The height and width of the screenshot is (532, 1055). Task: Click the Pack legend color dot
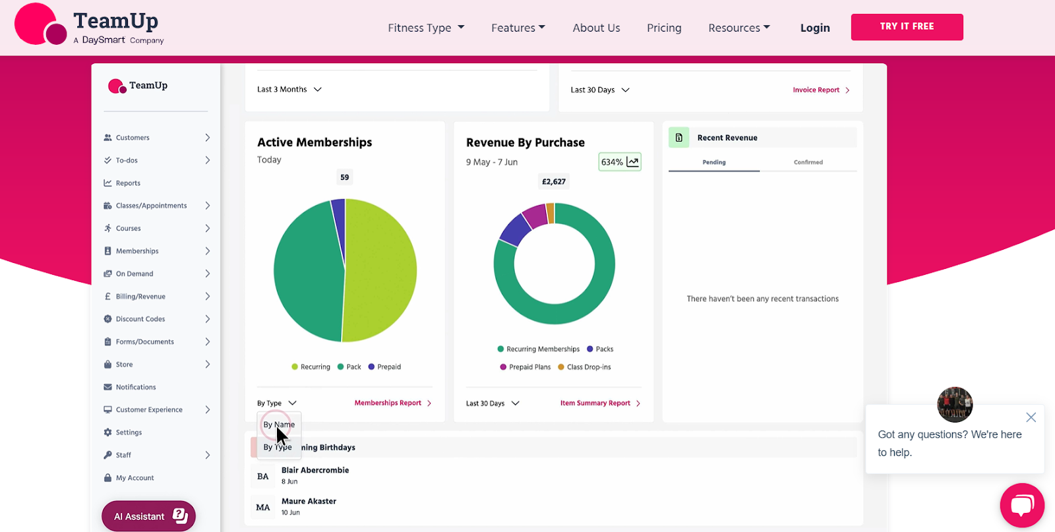(x=340, y=367)
